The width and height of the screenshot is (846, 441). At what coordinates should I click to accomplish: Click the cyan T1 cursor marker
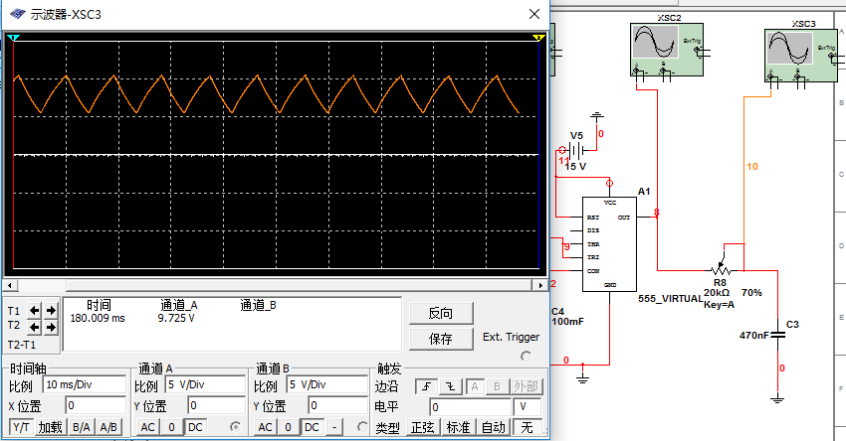14,37
